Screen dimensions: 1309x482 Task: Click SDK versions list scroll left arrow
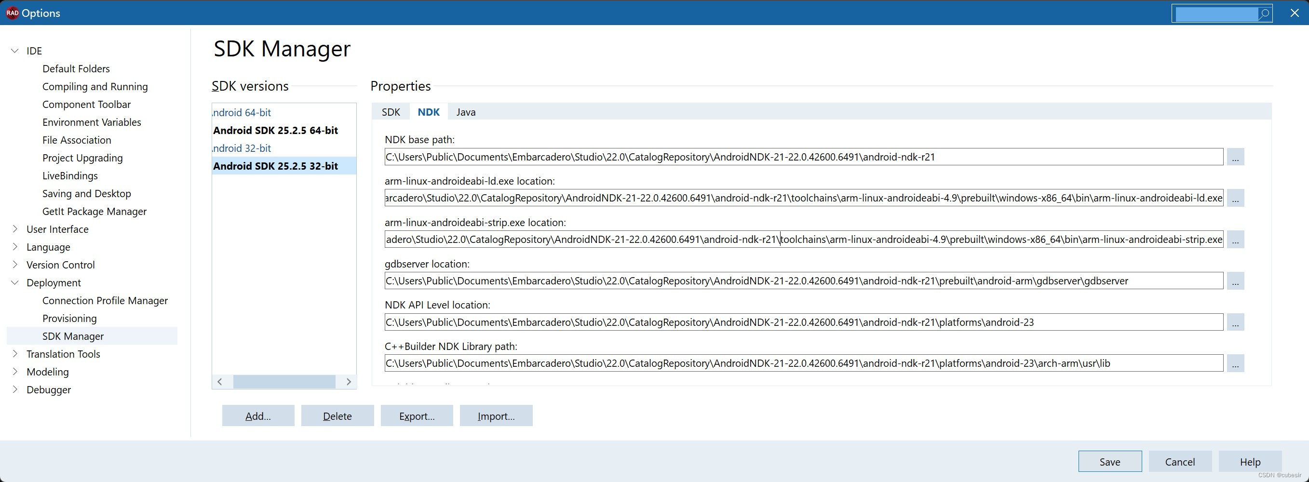click(x=219, y=382)
